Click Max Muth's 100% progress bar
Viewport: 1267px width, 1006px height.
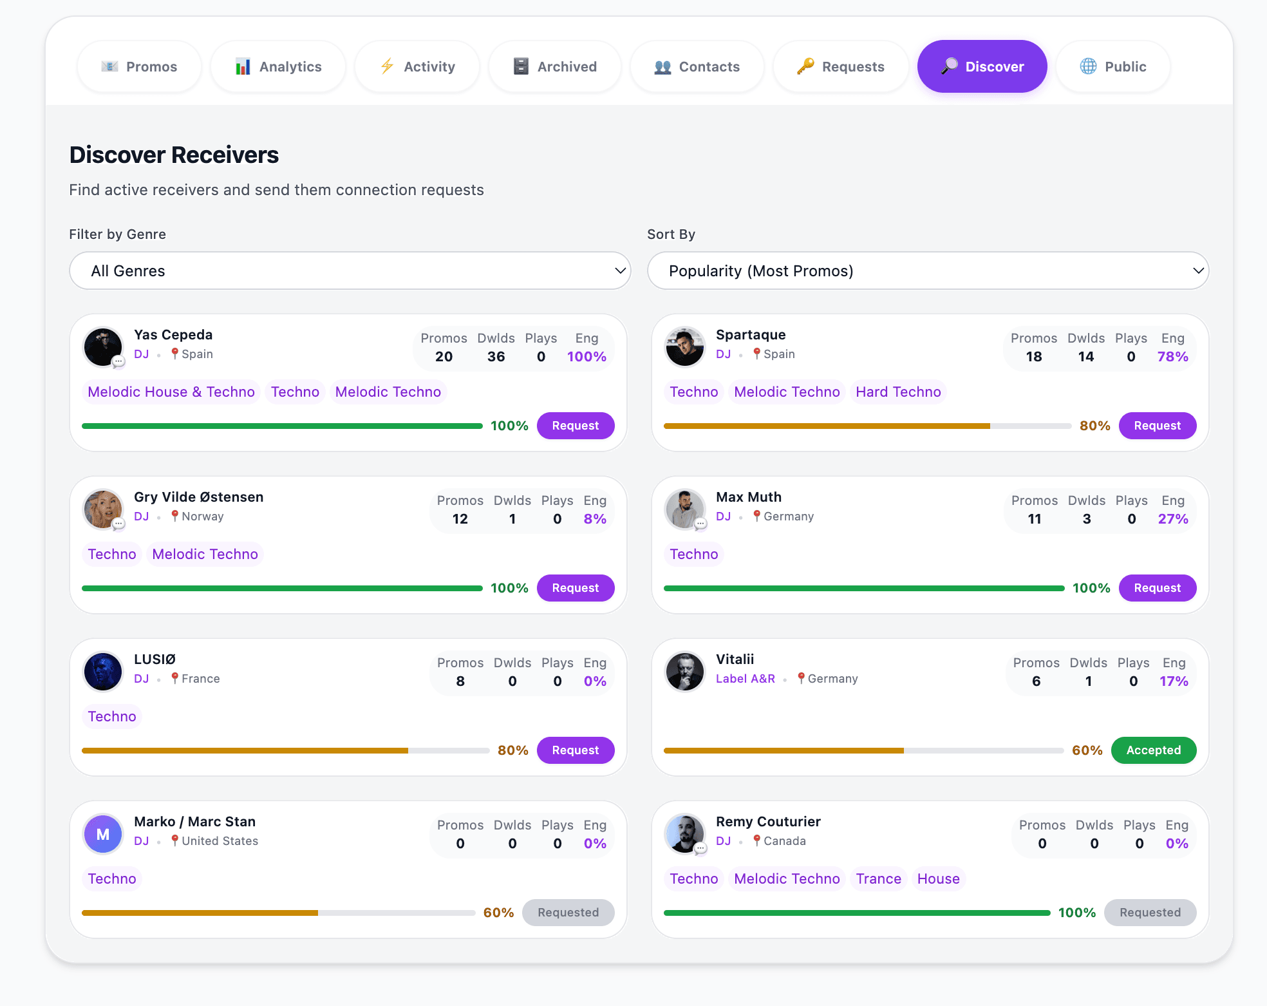[x=863, y=588]
